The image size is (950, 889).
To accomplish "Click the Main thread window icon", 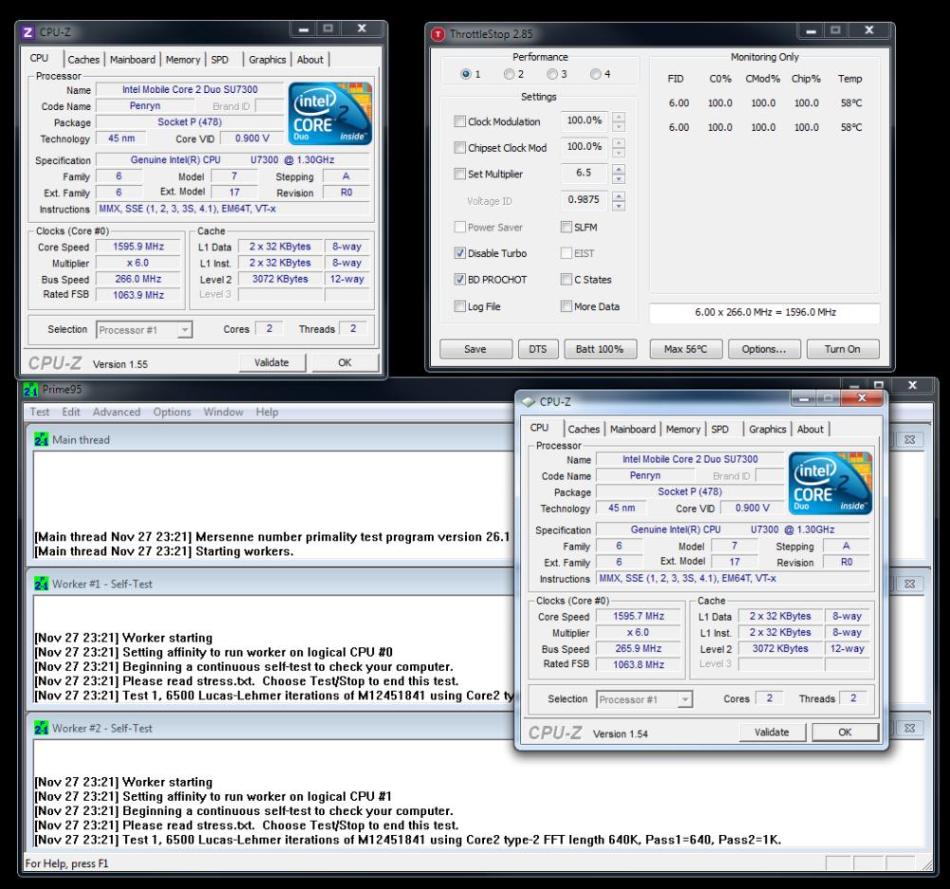I will tap(41, 439).
